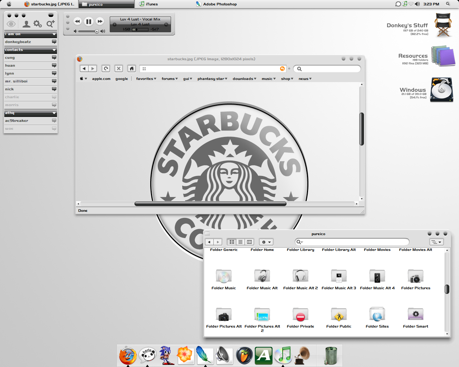Viewport: 459px width, 367px height.
Task: Launch Firefox from the dock
Action: (x=128, y=356)
